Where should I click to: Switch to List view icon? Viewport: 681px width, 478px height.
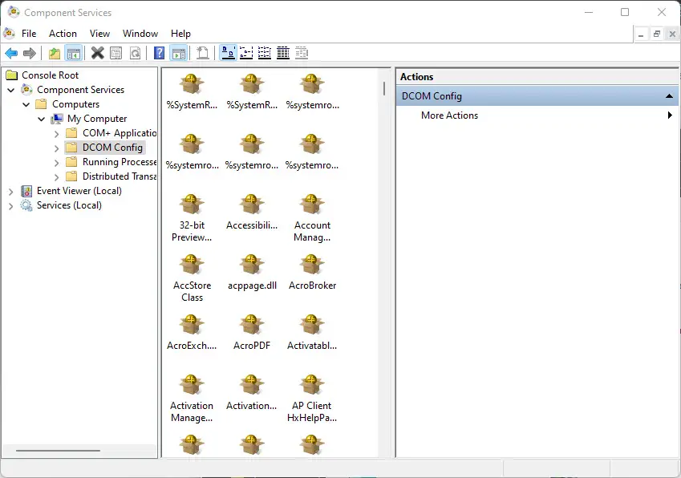tap(265, 54)
